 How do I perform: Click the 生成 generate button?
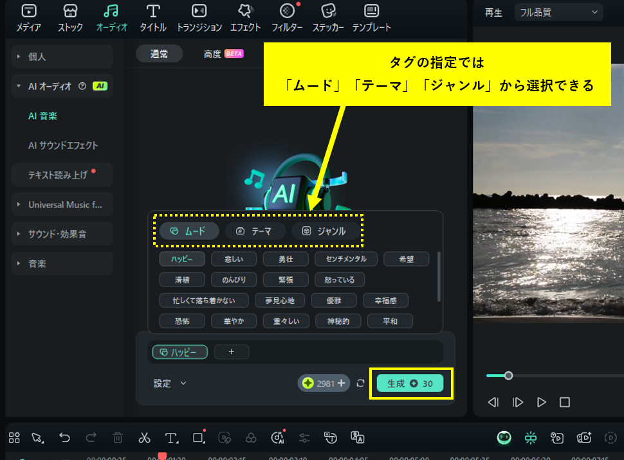click(410, 382)
